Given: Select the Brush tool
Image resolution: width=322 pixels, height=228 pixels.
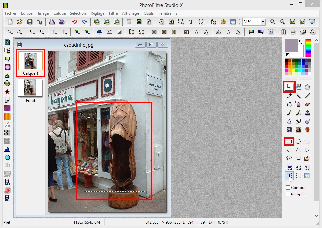Looking at the screenshot, I should tap(289, 113).
